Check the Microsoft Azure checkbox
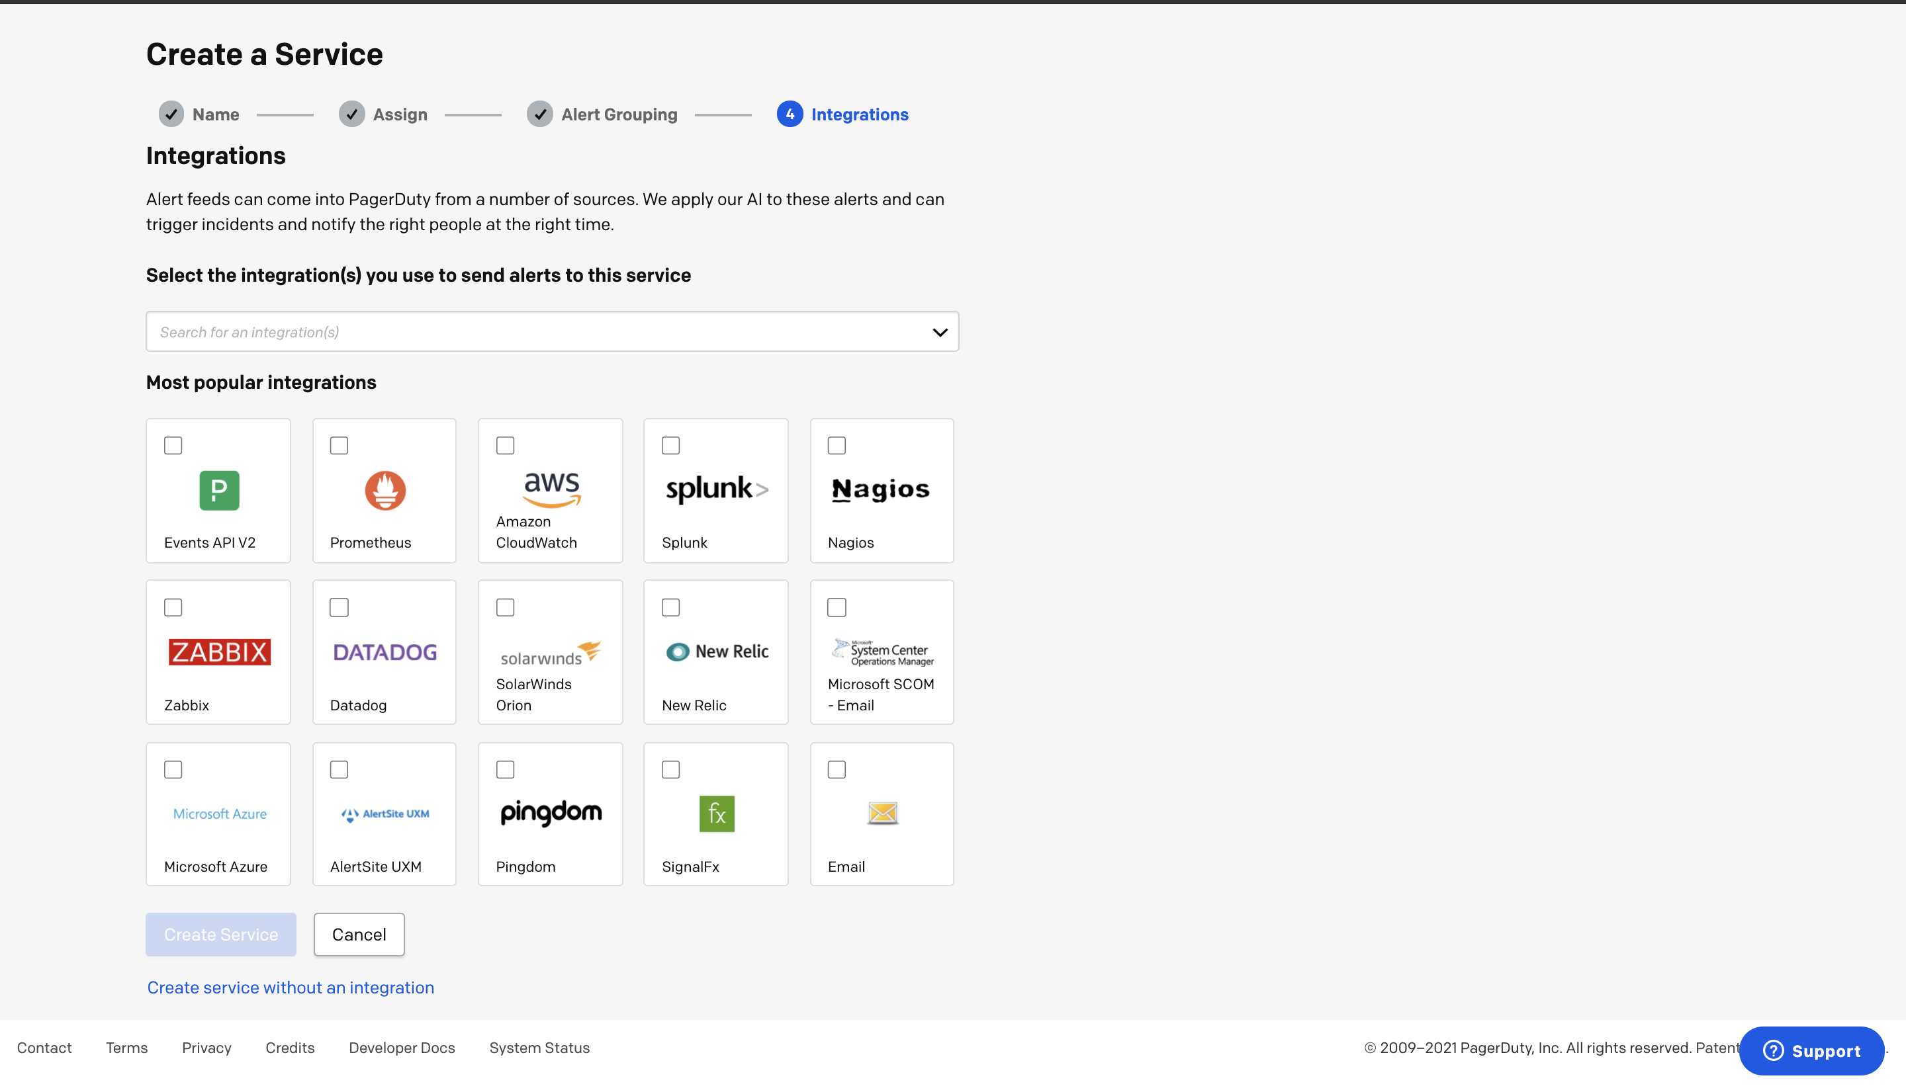This screenshot has height=1090, width=1906. [173, 770]
